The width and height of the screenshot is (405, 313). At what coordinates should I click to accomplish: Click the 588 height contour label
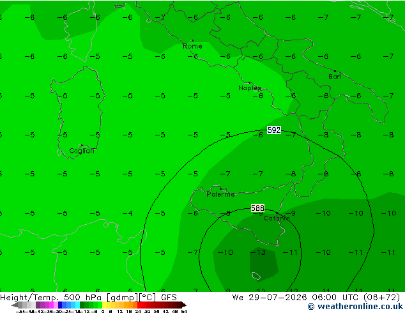[x=257, y=208]
